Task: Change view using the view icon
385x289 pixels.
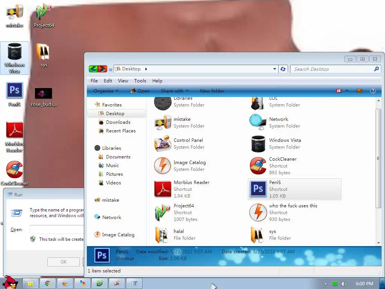Action: (x=339, y=91)
